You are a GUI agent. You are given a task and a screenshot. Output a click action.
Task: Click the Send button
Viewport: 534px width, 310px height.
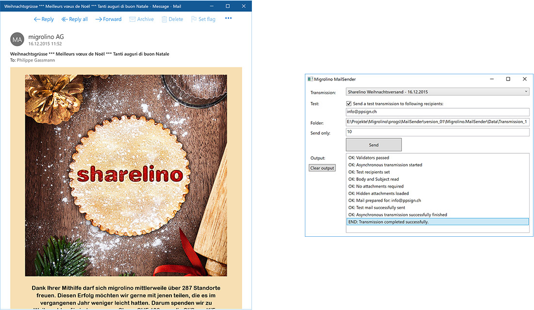tap(374, 145)
